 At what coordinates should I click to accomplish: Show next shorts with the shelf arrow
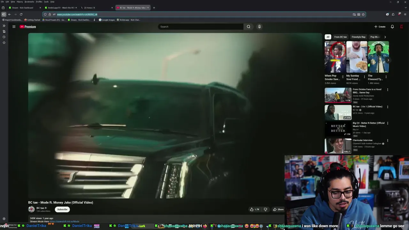click(x=388, y=60)
